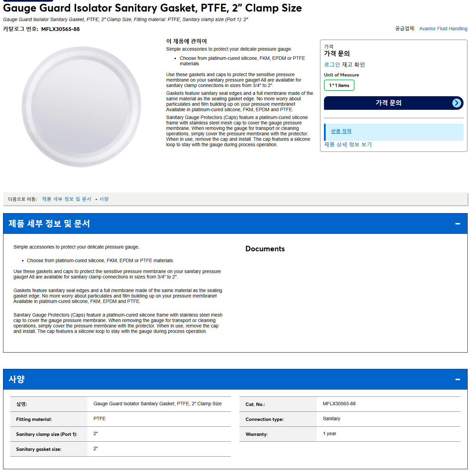Jump to 제품 세부 정보 및 문서 anchor
470x476 pixels.
pyautogui.click(x=67, y=199)
